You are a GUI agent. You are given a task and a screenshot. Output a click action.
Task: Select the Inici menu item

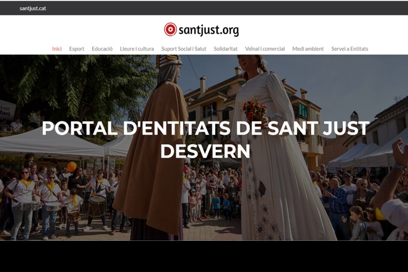pyautogui.click(x=57, y=49)
